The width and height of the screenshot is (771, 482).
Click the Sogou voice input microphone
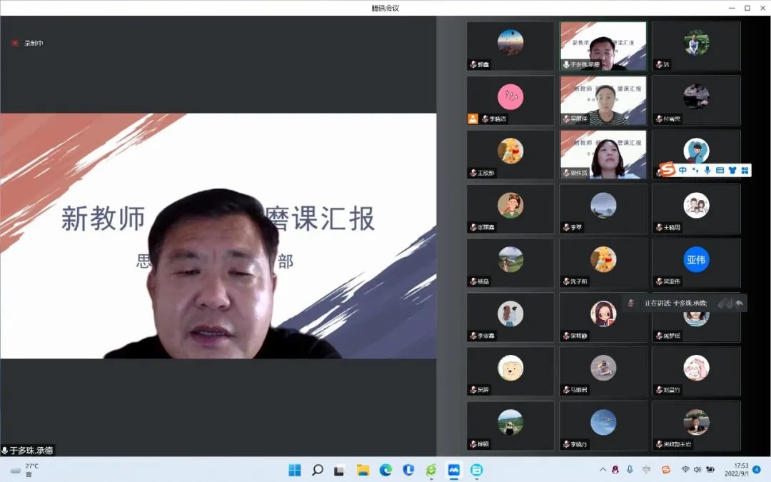point(707,170)
